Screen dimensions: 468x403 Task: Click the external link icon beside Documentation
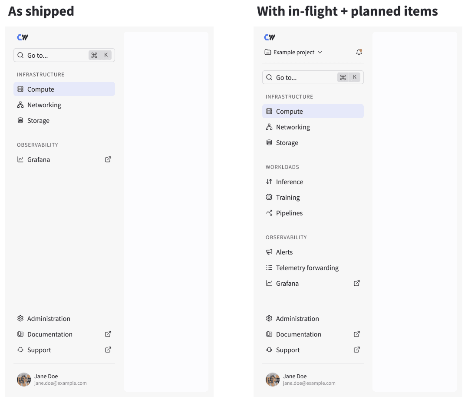(x=356, y=334)
